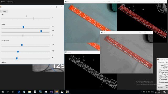The height and width of the screenshot is (94, 168).
Task: Click the Load button
Action: (4, 11)
